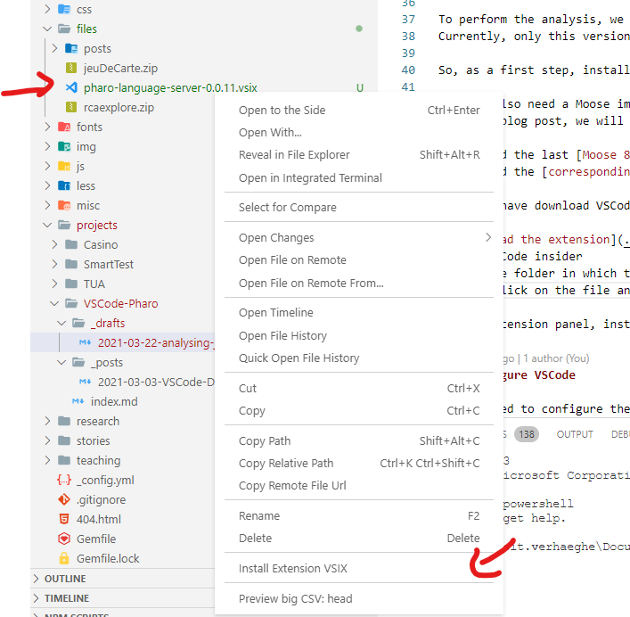
Task: Click the 404.html HTML5 icon
Action: (64, 519)
